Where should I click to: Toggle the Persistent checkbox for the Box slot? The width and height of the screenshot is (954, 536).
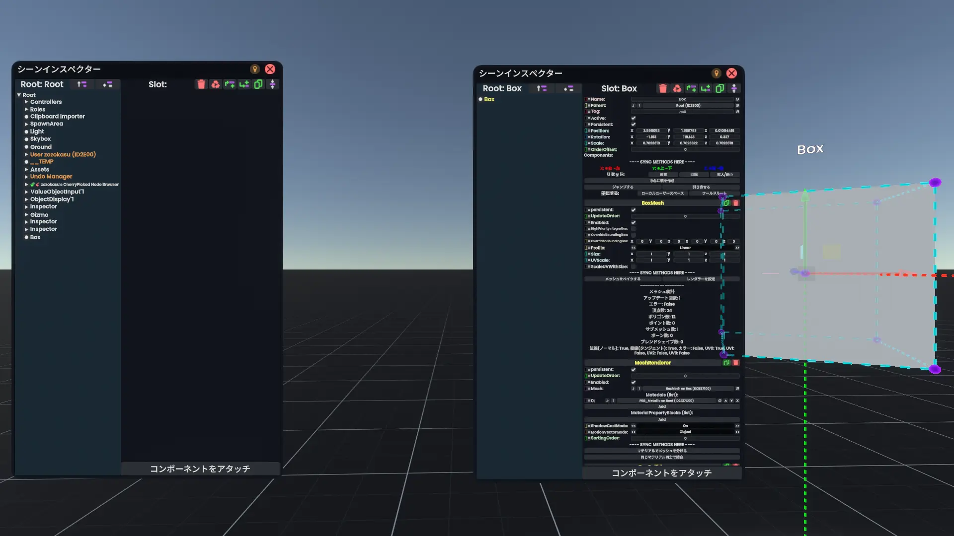coord(634,125)
